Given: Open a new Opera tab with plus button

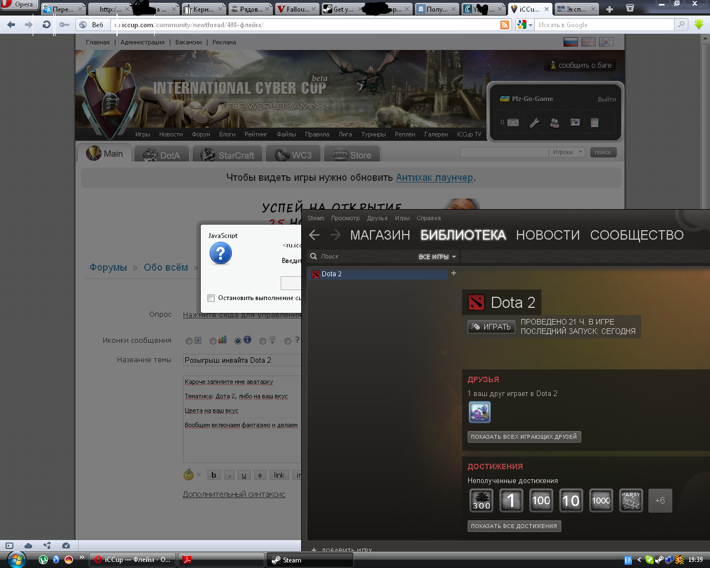Looking at the screenshot, I should pyautogui.click(x=610, y=9).
